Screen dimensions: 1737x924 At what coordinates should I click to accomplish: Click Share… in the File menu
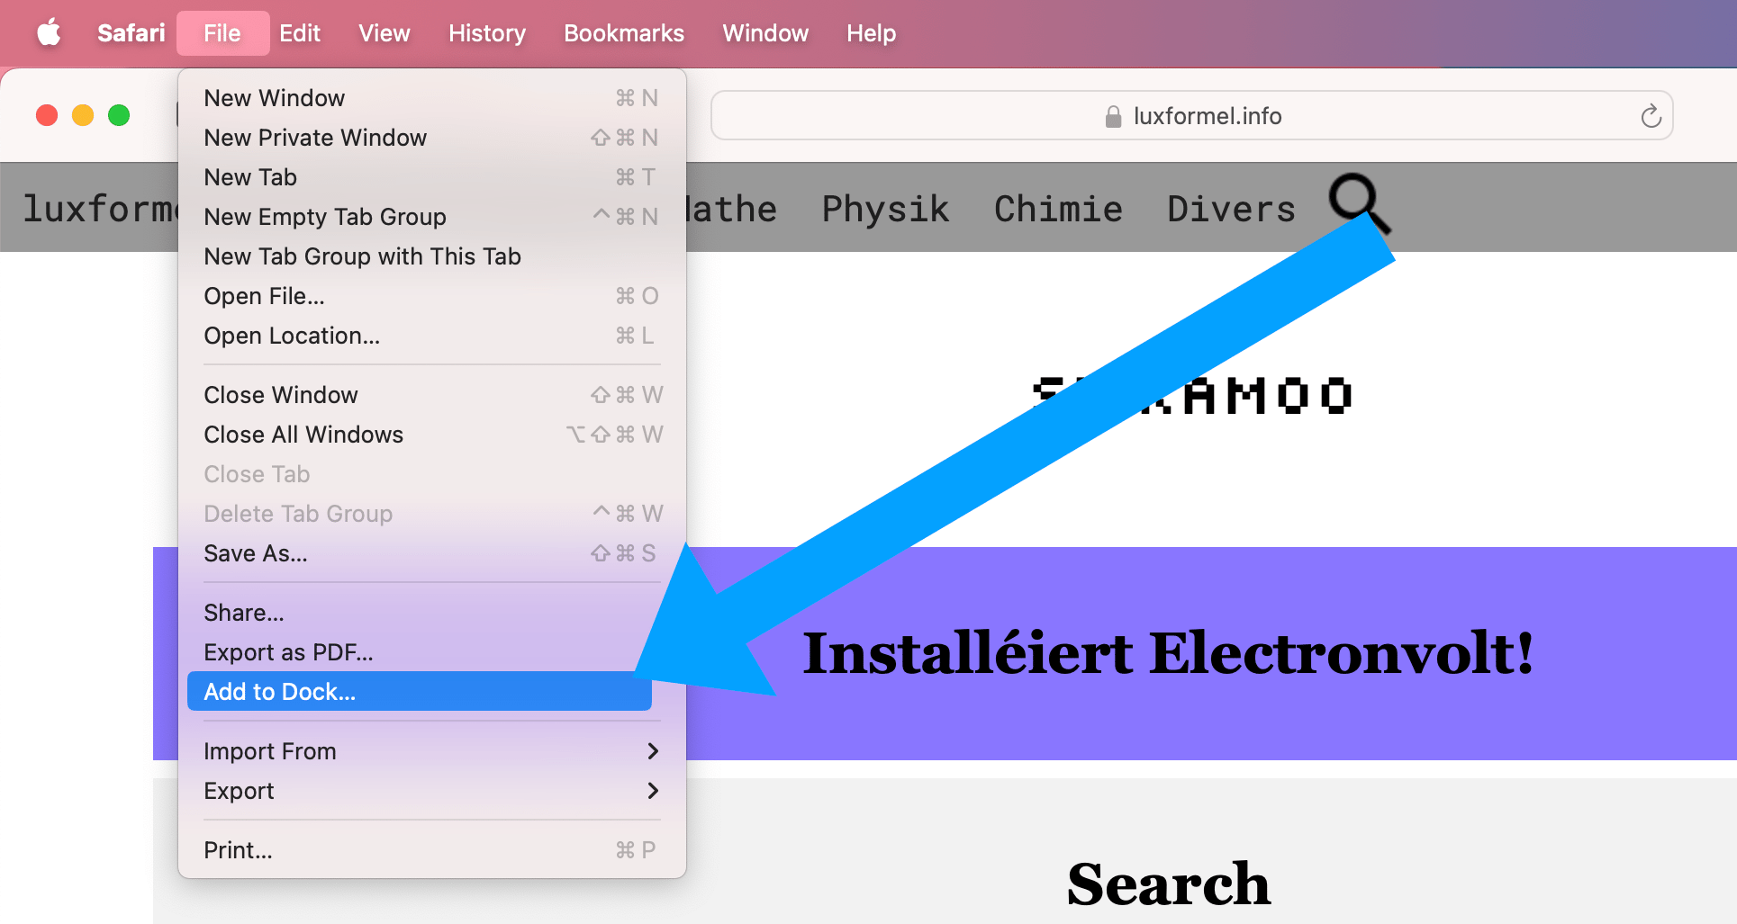click(243, 613)
